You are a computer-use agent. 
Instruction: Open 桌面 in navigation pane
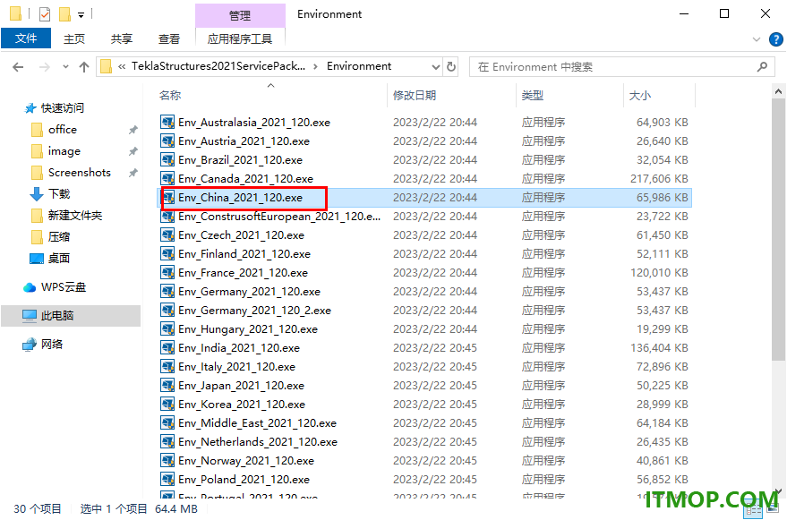pos(59,259)
